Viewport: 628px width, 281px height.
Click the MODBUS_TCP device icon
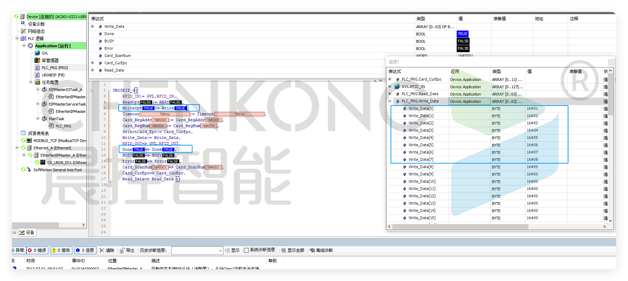pos(29,140)
